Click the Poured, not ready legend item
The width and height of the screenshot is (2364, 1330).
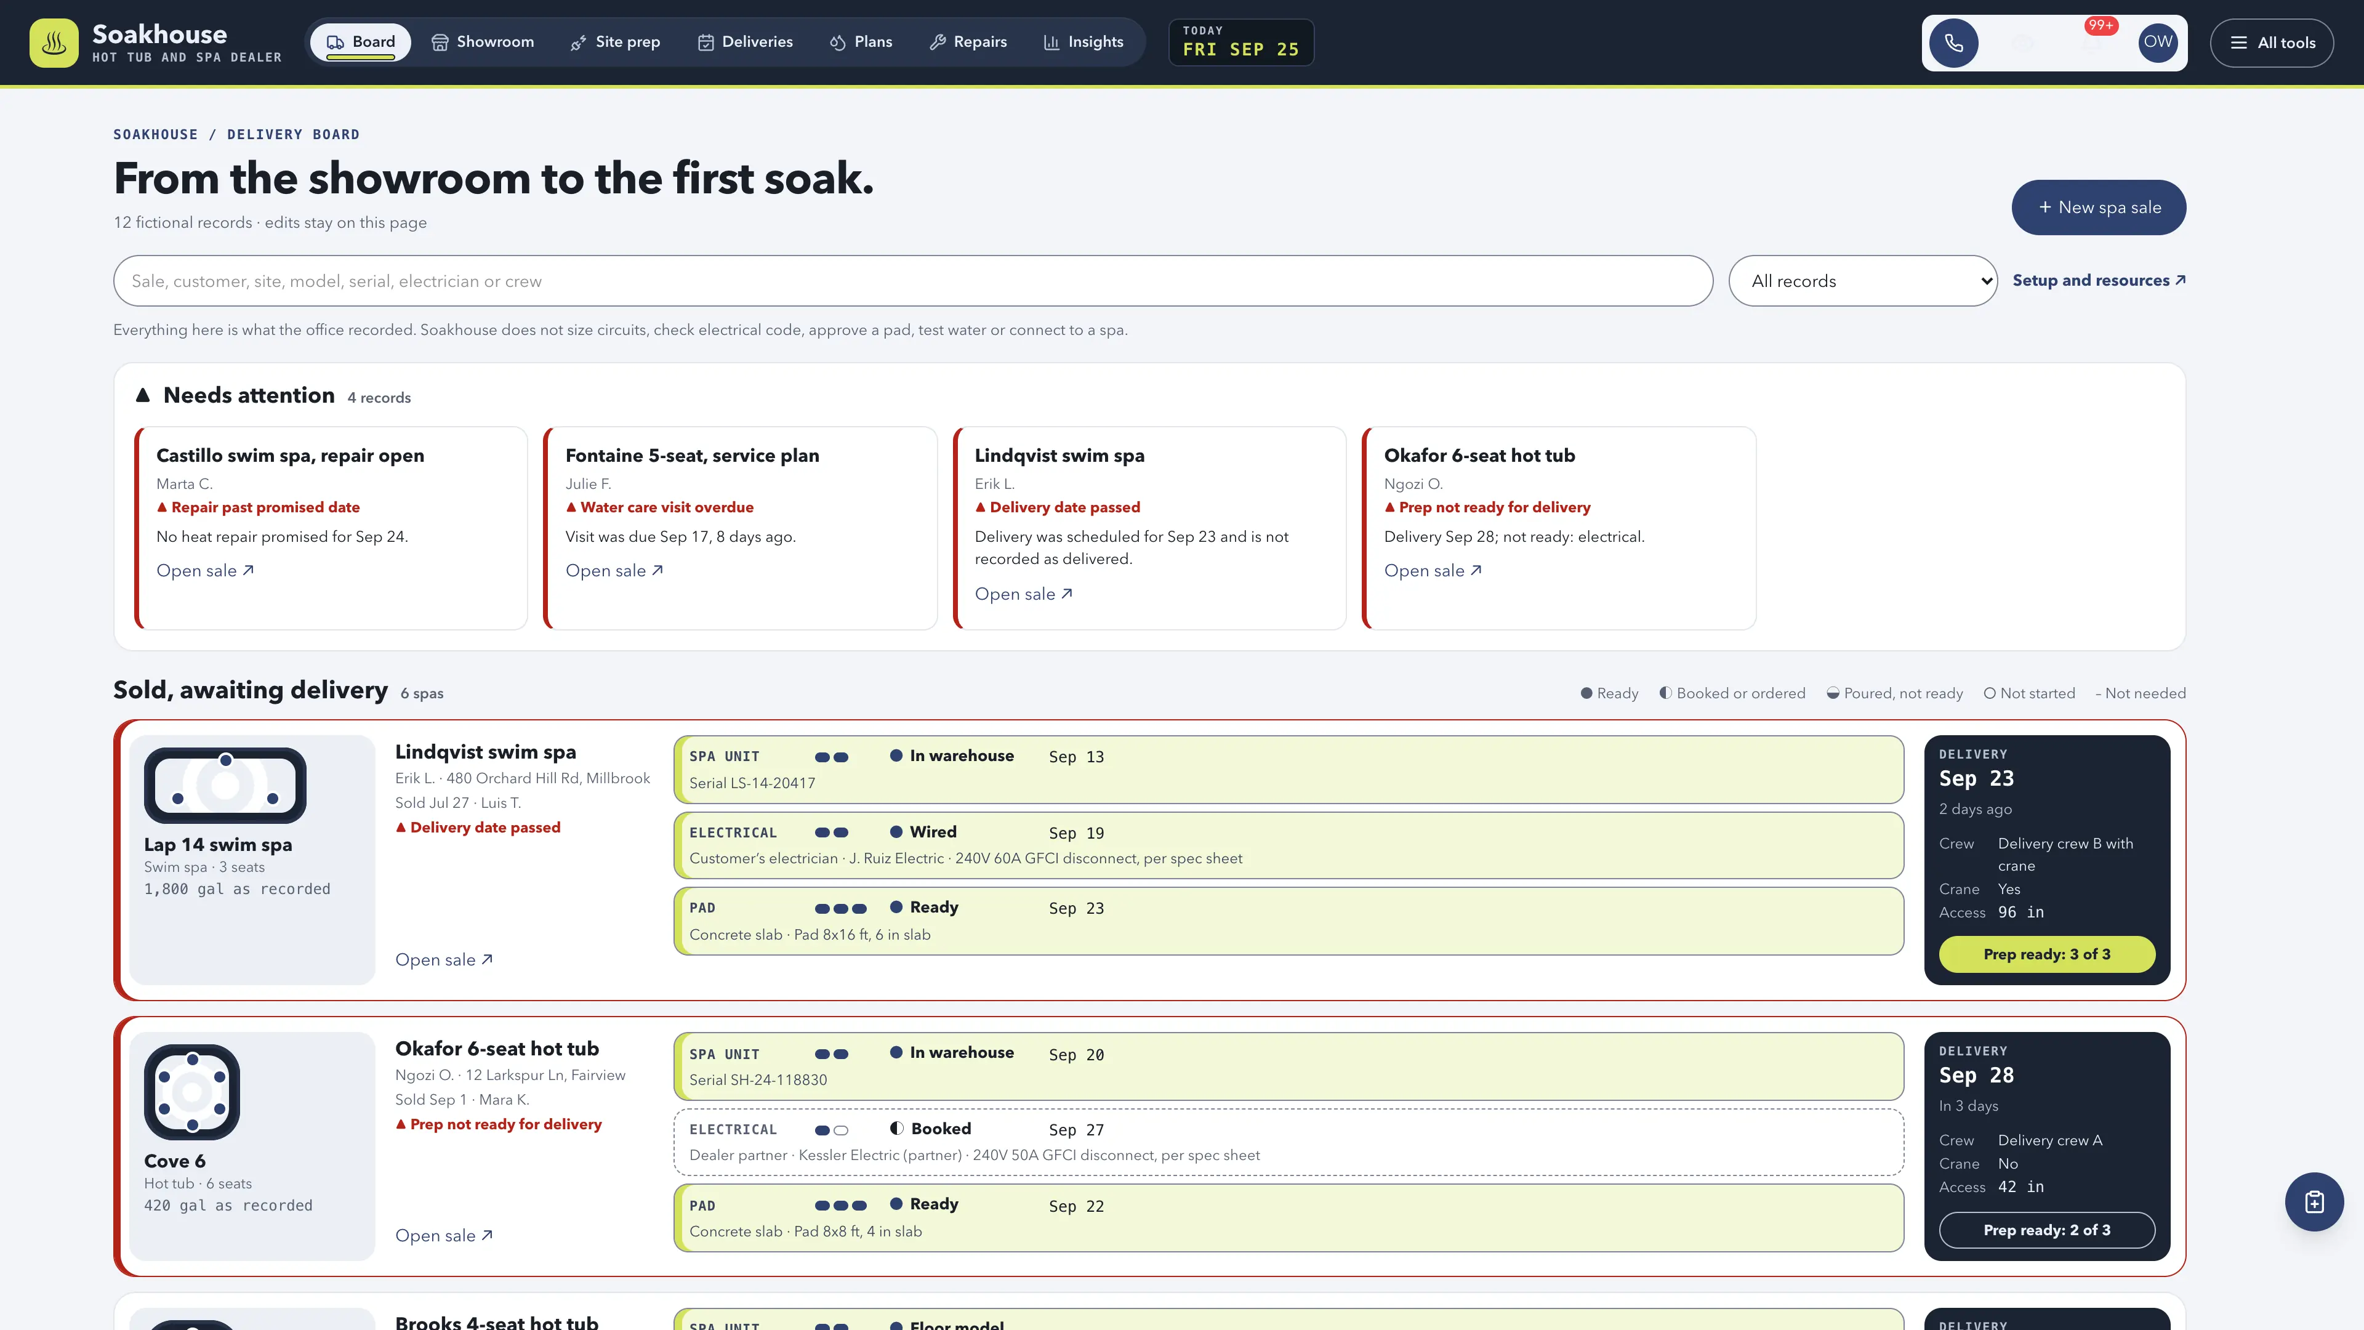(1894, 694)
